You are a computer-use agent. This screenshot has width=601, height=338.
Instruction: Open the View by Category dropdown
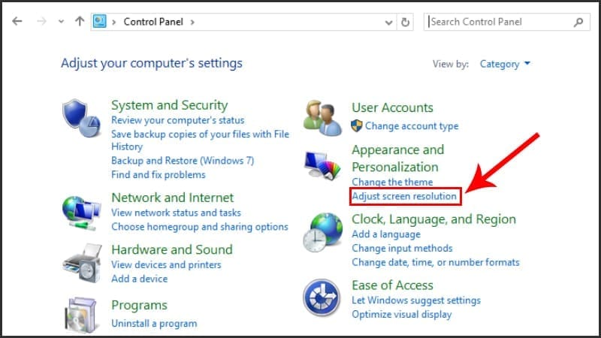[505, 64]
